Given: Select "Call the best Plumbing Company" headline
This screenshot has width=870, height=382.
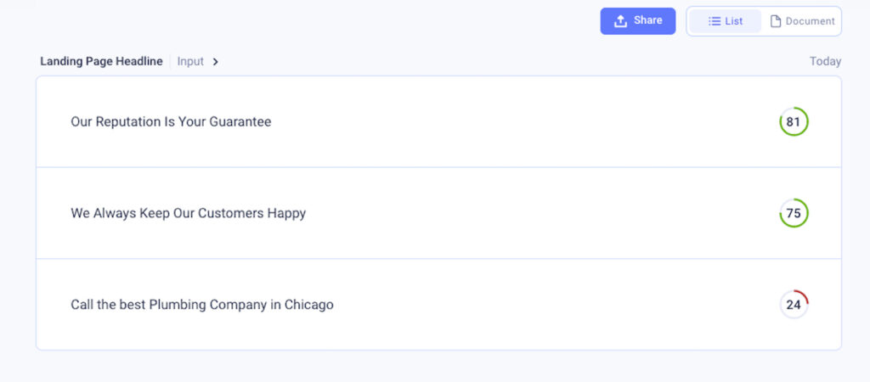Looking at the screenshot, I should pyautogui.click(x=202, y=305).
